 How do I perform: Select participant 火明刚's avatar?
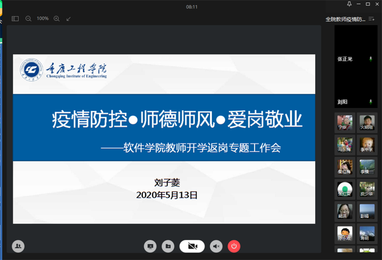[x=367, y=121]
